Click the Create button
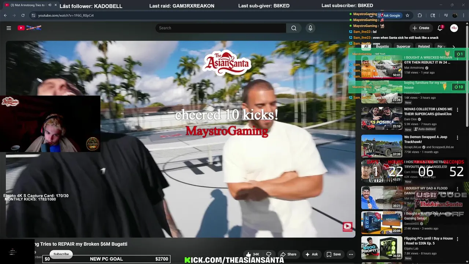This screenshot has height=264, width=469. [x=421, y=28]
